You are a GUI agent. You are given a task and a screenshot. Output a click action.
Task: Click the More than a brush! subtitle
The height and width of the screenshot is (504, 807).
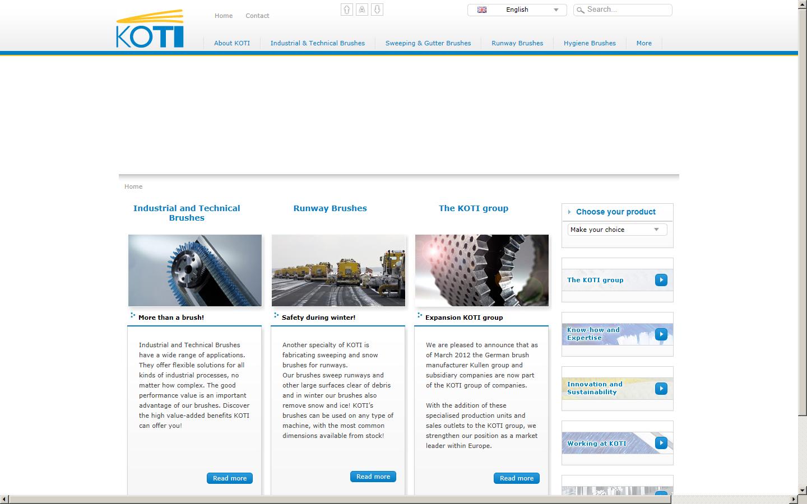(171, 318)
